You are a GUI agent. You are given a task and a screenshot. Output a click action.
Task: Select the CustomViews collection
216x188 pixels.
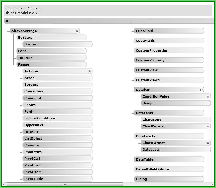[169, 80]
